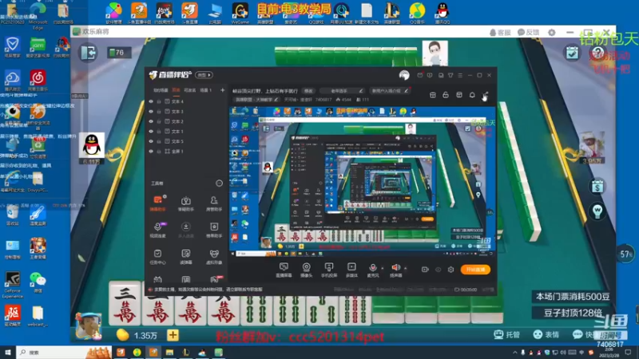
Task: Expand speaker options arrow
Action: click(406, 268)
